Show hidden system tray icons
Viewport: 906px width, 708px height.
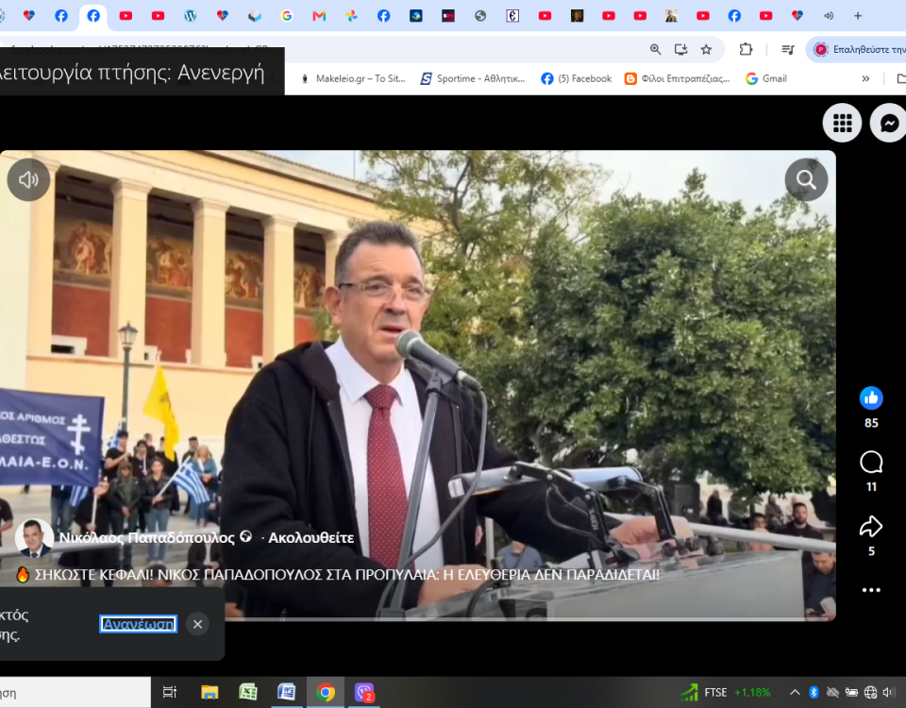pos(795,692)
